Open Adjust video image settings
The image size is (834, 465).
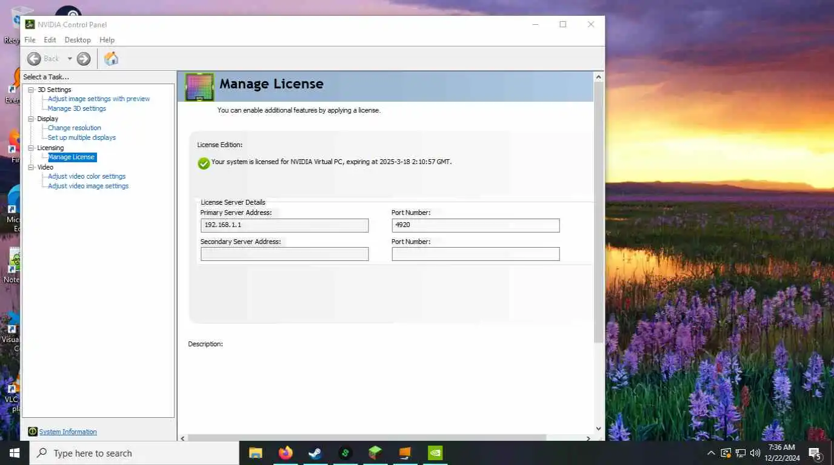88,186
